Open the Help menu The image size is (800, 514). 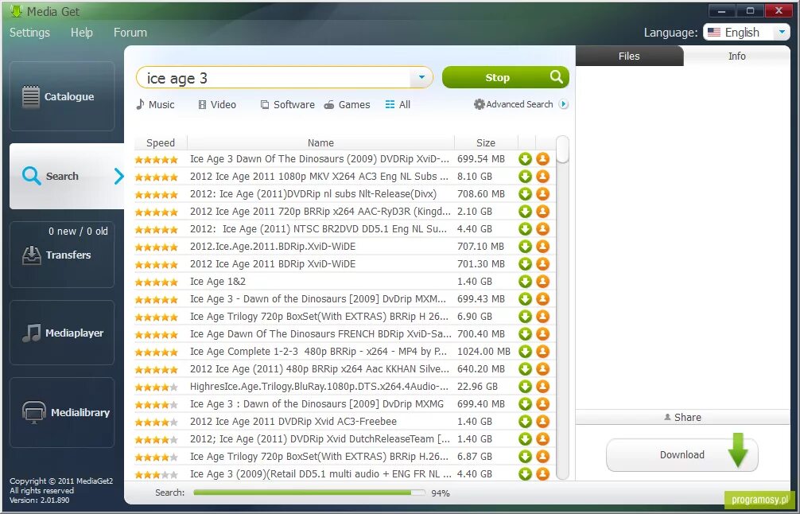coord(82,33)
